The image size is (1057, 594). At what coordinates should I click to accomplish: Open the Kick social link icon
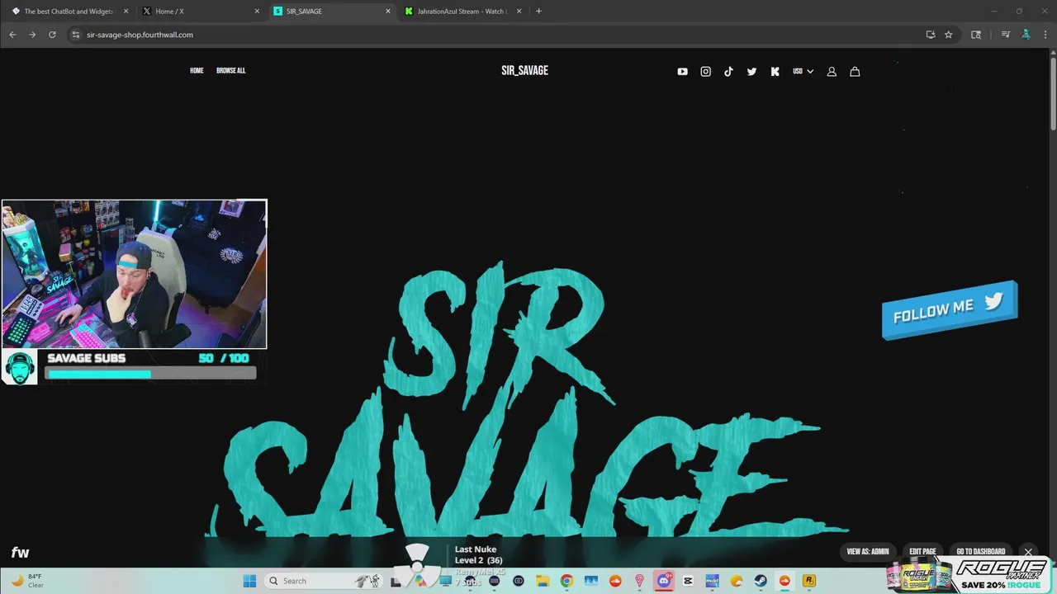pos(775,72)
